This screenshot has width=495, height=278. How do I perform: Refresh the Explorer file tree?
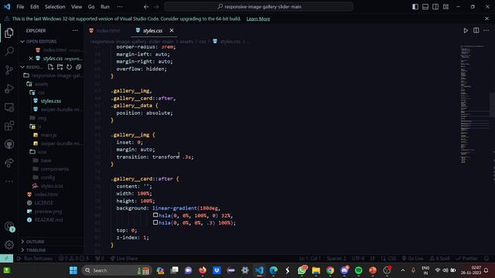[x=69, y=67]
